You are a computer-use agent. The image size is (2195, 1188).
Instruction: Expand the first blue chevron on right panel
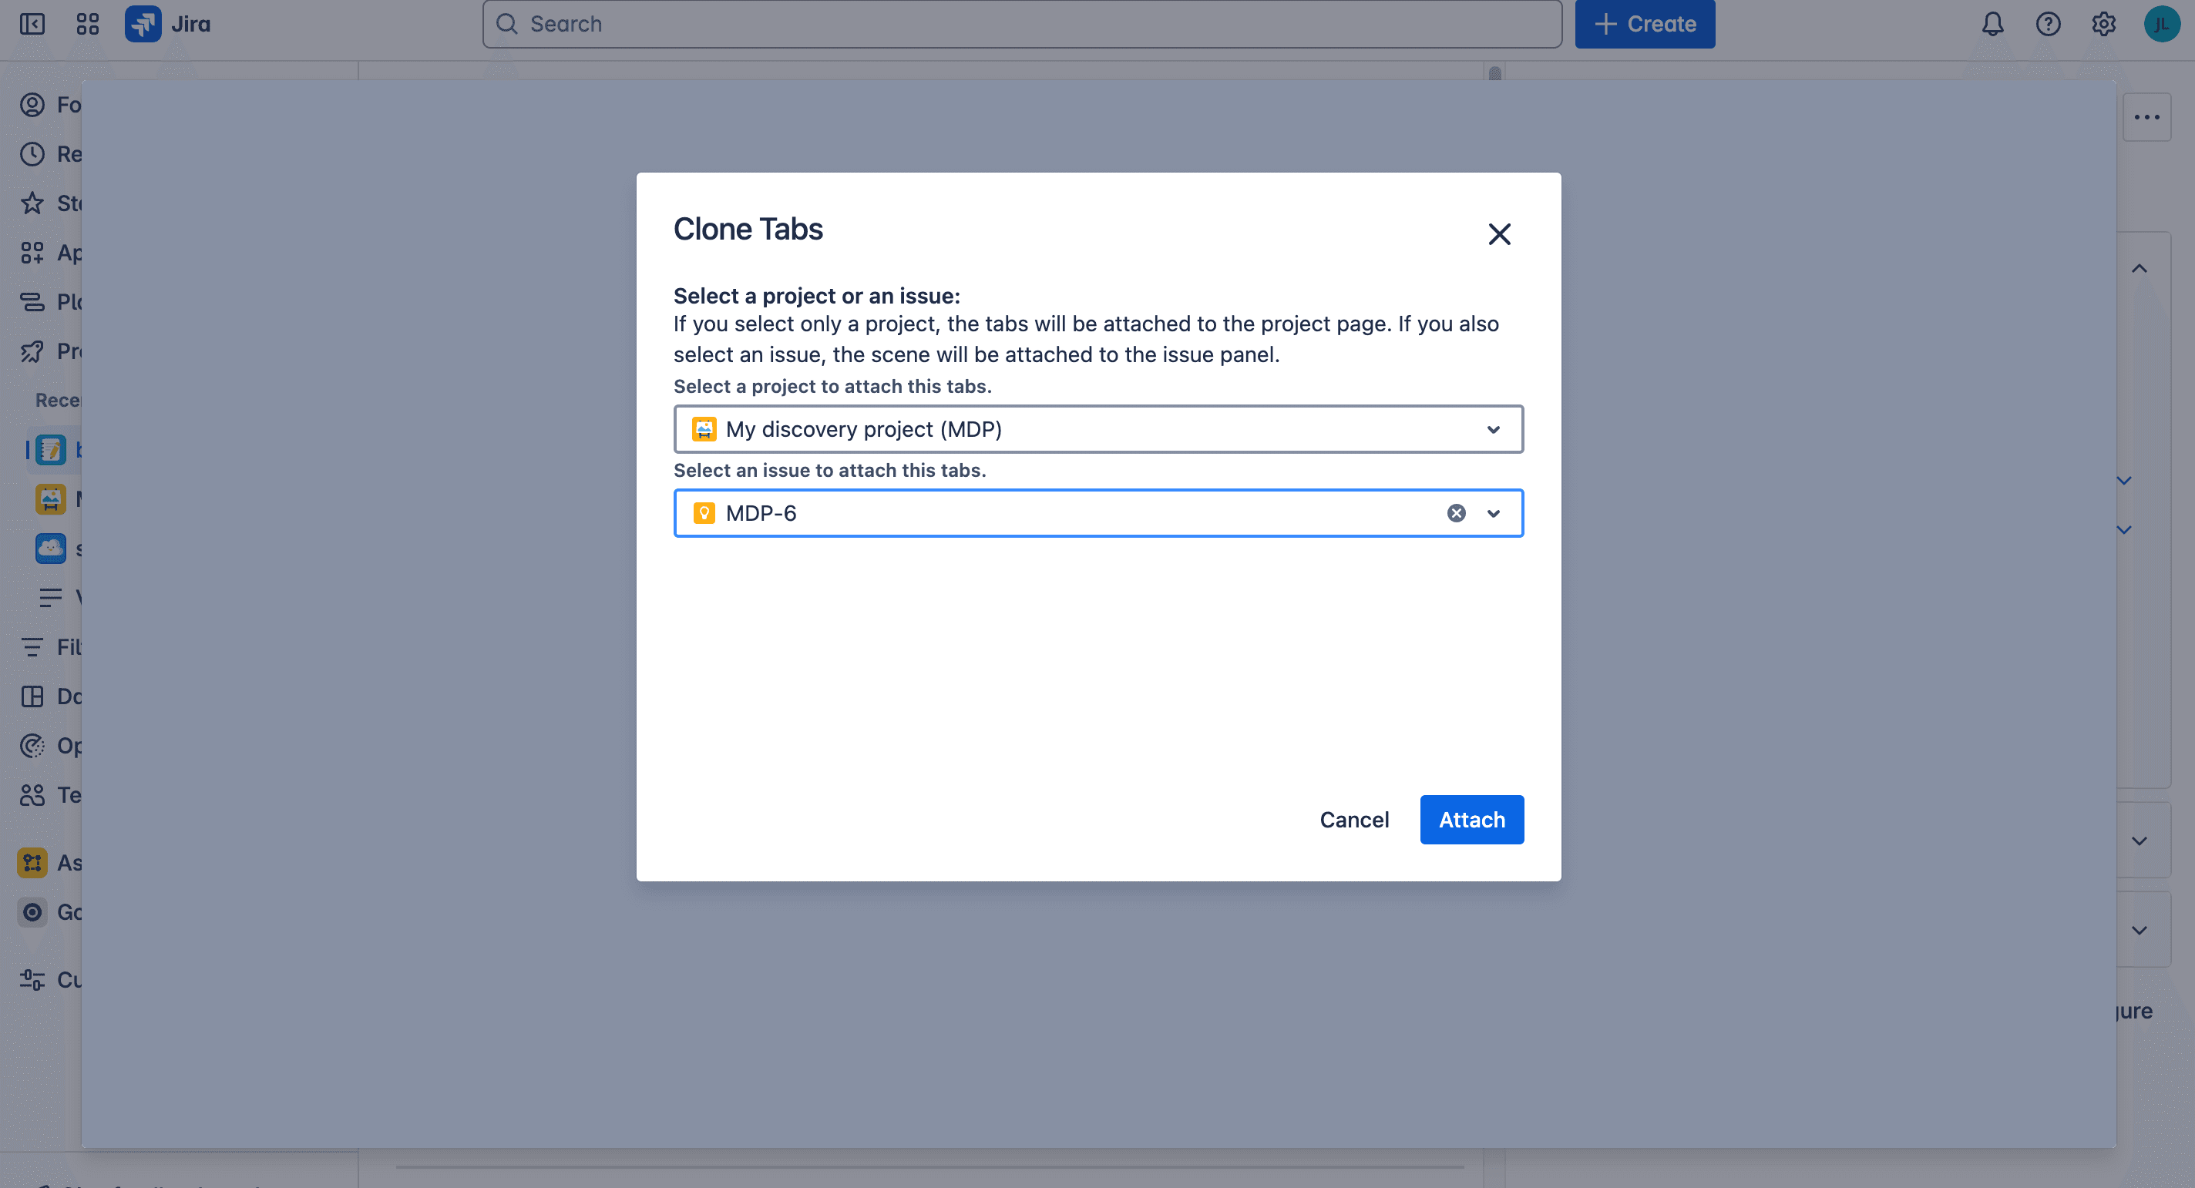(2124, 480)
